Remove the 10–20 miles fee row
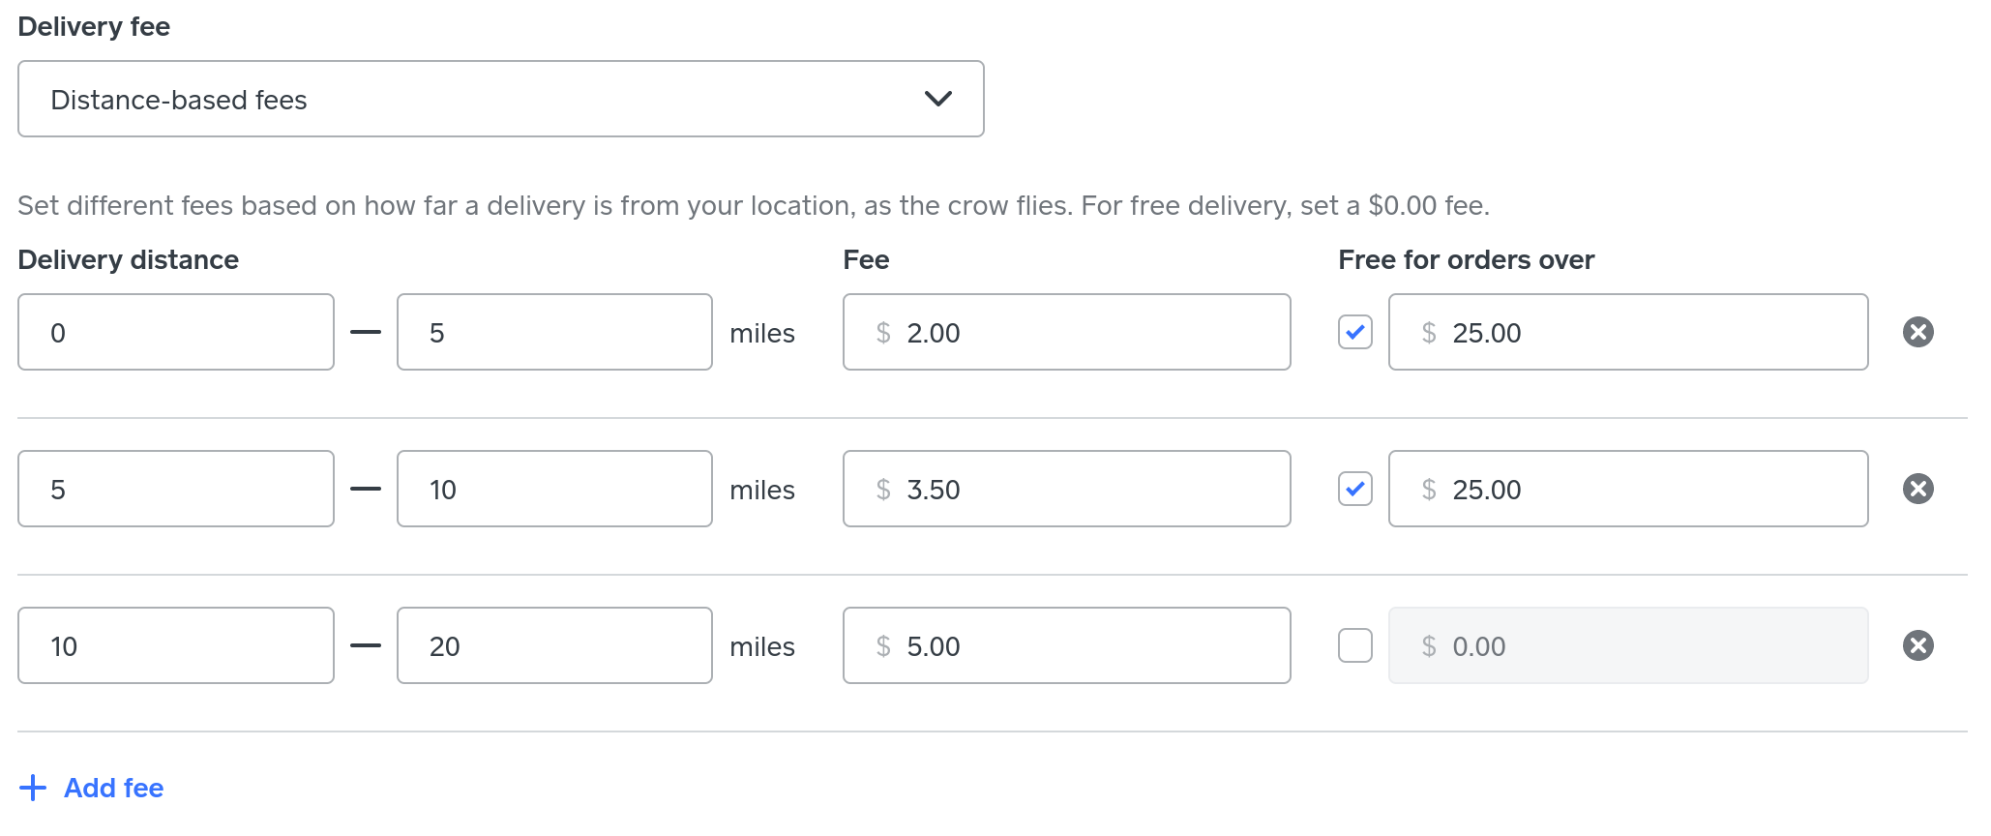The image size is (1991, 836). [x=1917, y=645]
